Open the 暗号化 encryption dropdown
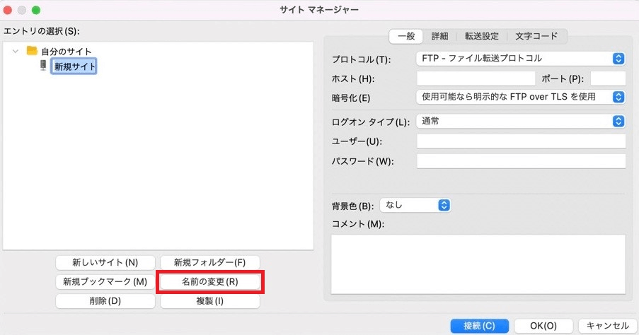Image resolution: width=639 pixels, height=335 pixels. point(520,97)
